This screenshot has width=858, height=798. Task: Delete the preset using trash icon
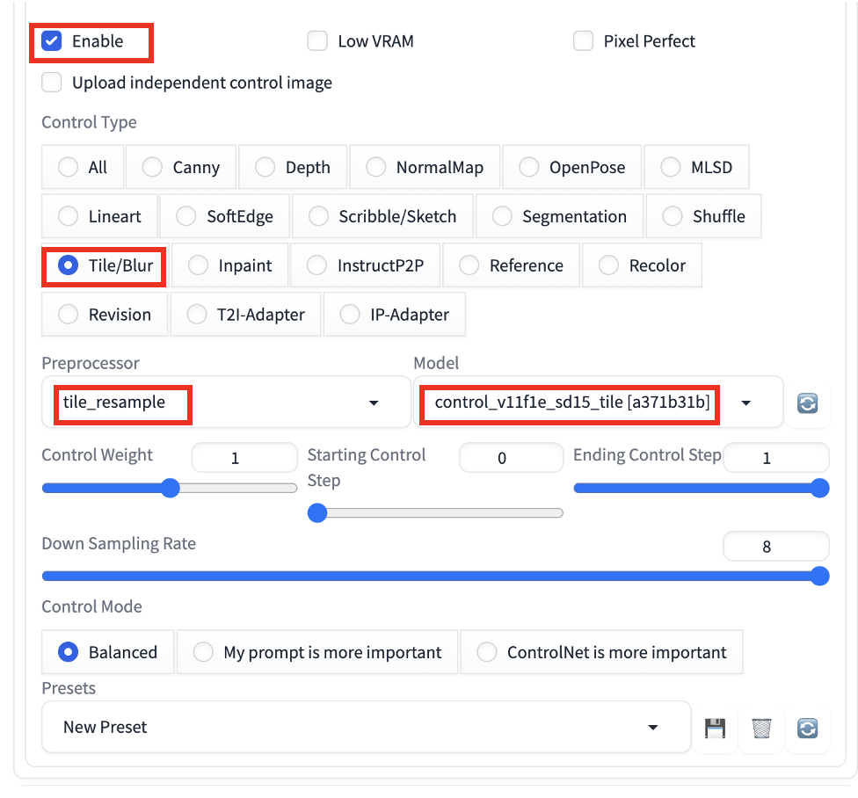tap(761, 729)
